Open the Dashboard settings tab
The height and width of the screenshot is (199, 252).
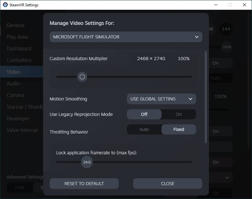coord(19,48)
